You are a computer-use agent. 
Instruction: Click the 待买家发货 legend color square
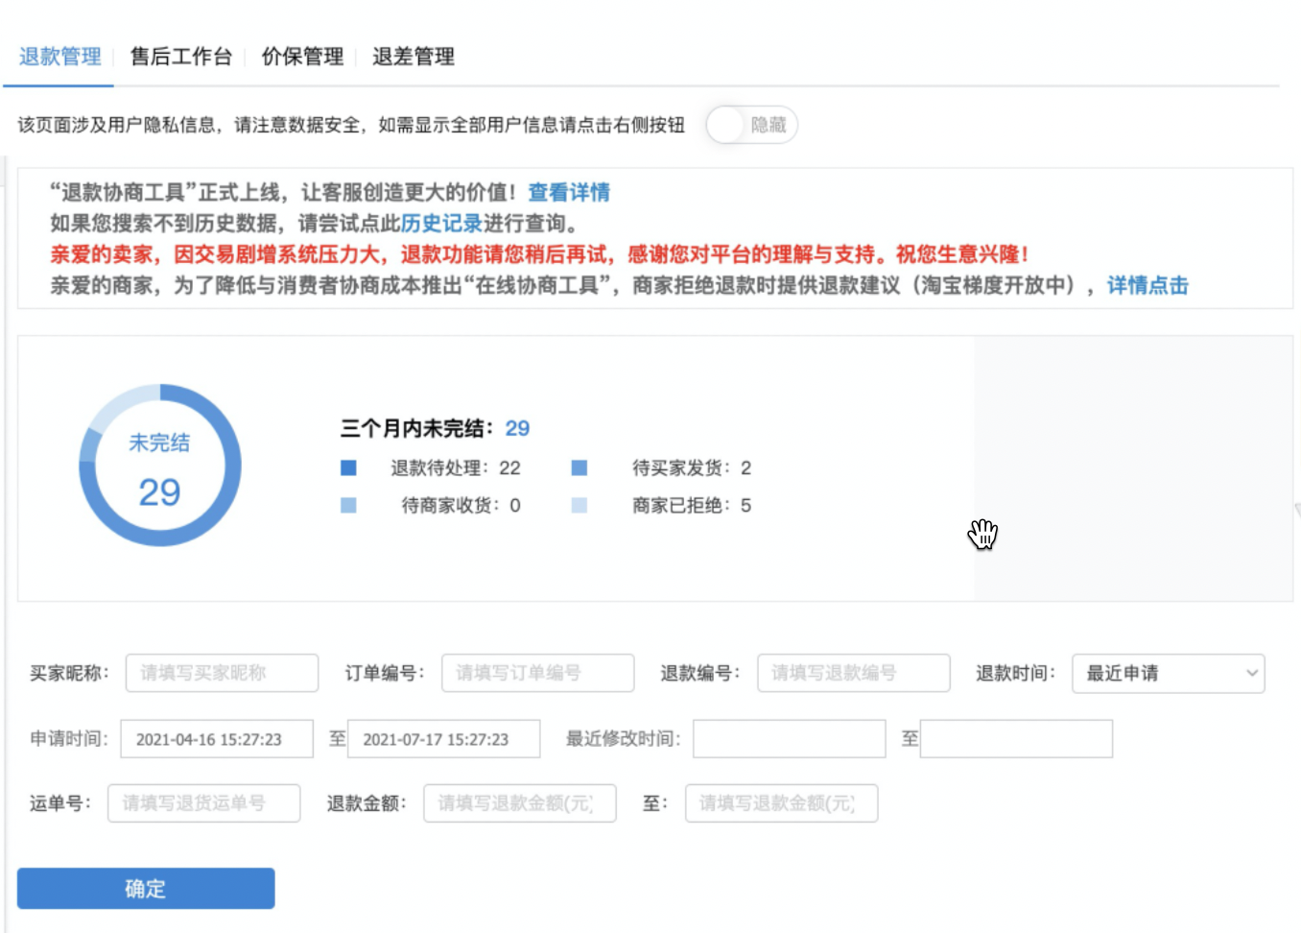[x=579, y=467]
